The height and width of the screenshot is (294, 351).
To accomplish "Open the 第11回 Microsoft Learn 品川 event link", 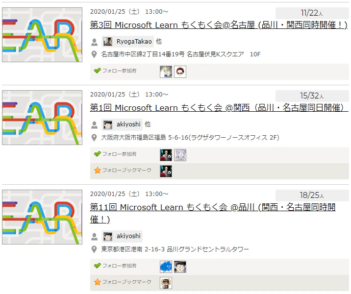I will pos(213,213).
